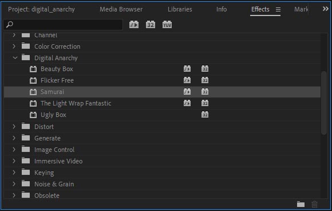Viewport: 332px width, 211px height.
Task: Click the Channel folder label
Action: 46,35
